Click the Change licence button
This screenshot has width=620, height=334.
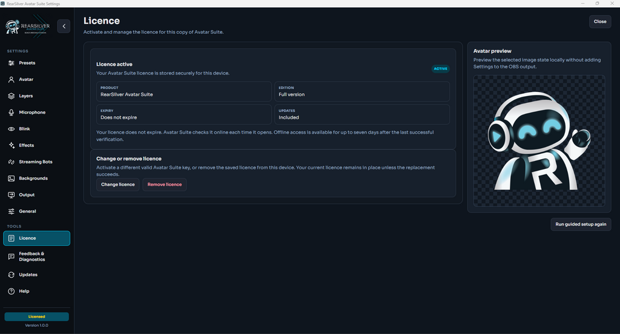[x=118, y=185]
